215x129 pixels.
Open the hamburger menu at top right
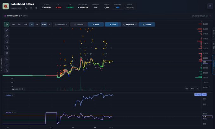[210, 6]
